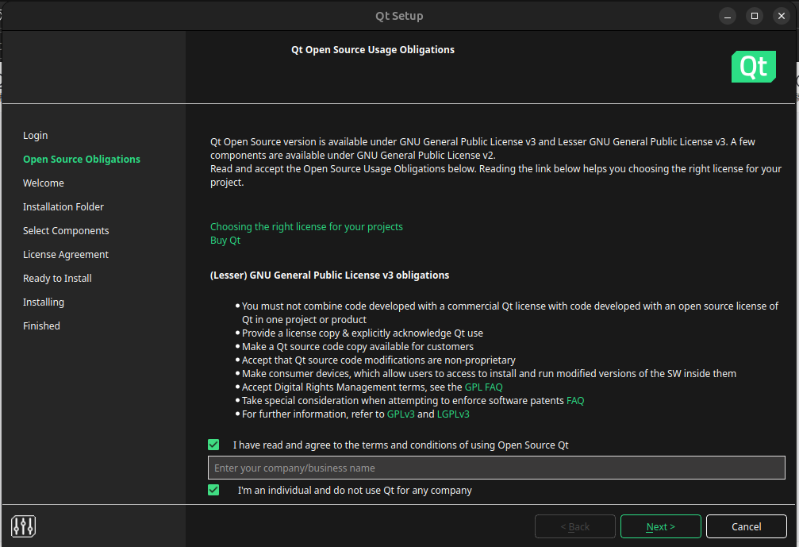The width and height of the screenshot is (799, 547).
Task: Maximize the Qt Setup window
Action: (755, 16)
